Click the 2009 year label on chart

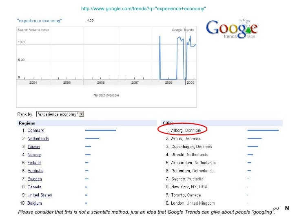191,83
